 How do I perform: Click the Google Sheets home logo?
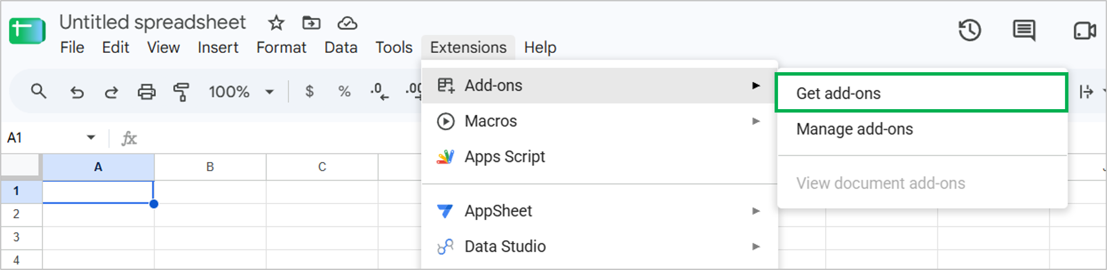(27, 31)
